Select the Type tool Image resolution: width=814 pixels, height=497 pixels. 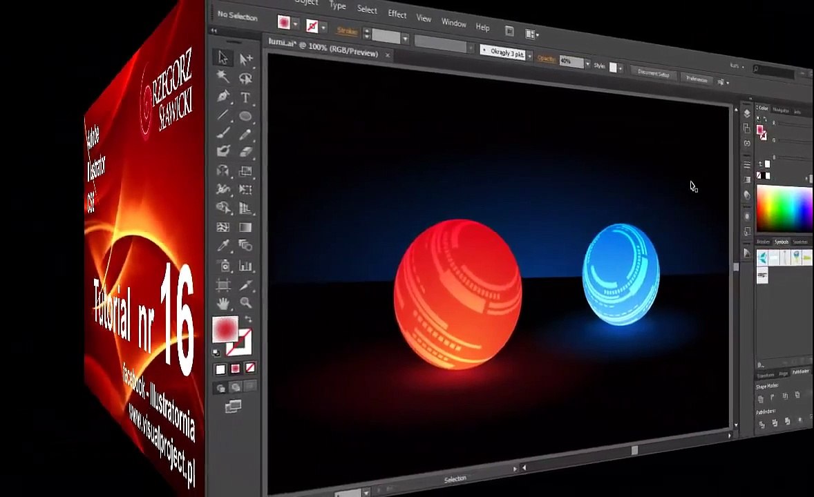pyautogui.click(x=245, y=97)
